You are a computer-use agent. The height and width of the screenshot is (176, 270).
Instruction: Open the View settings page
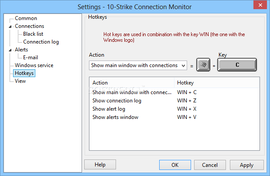pos(21,81)
